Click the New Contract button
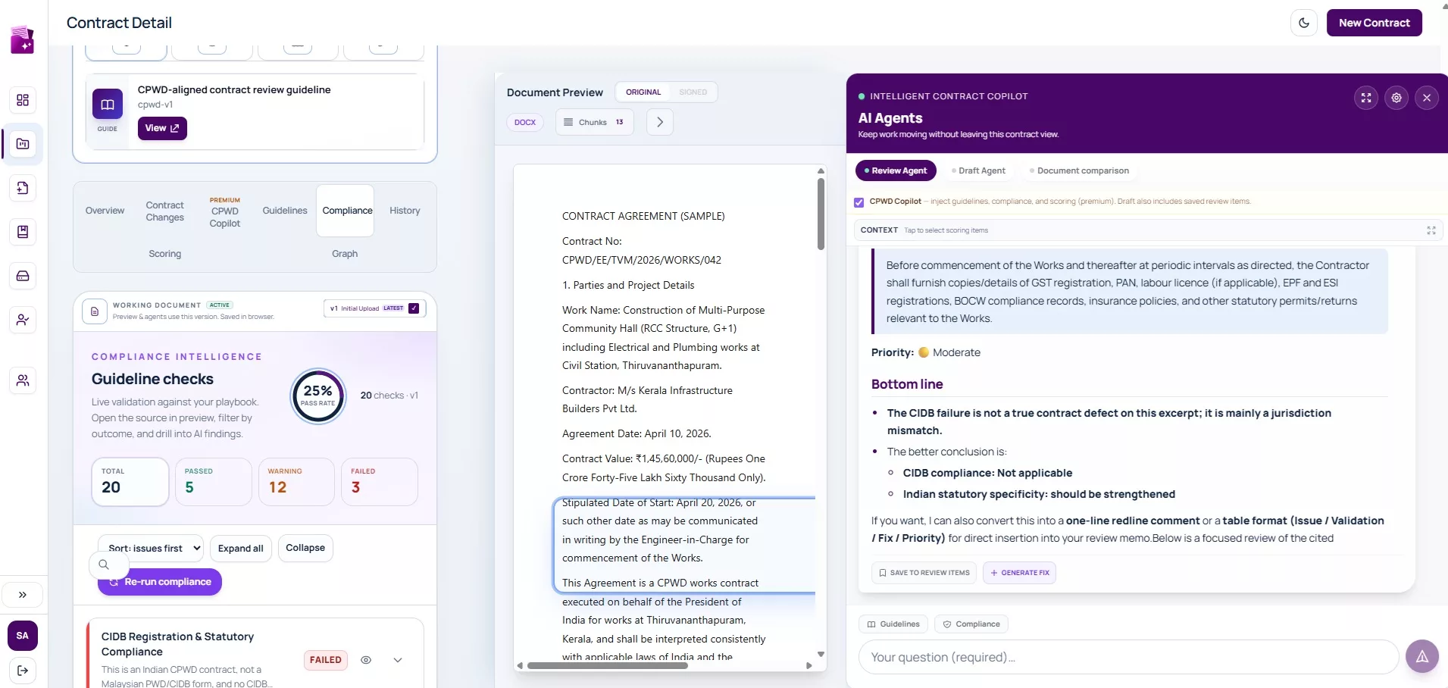Screen dimensions: 1448x688 [x=1375, y=23]
